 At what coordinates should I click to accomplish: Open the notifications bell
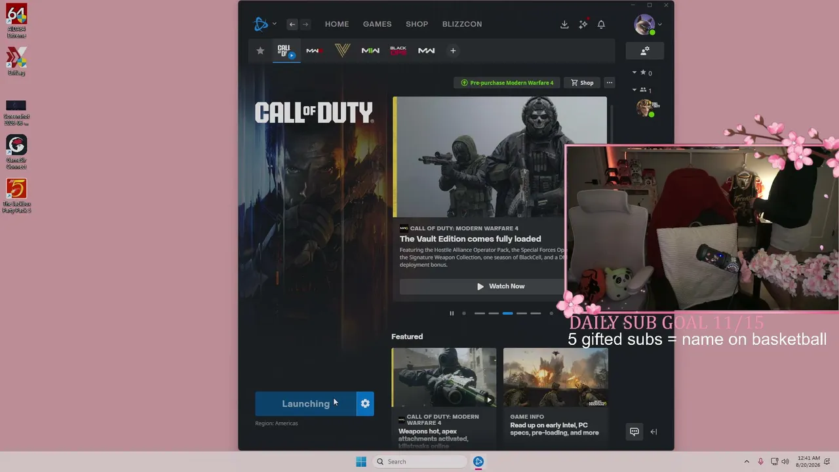(601, 24)
